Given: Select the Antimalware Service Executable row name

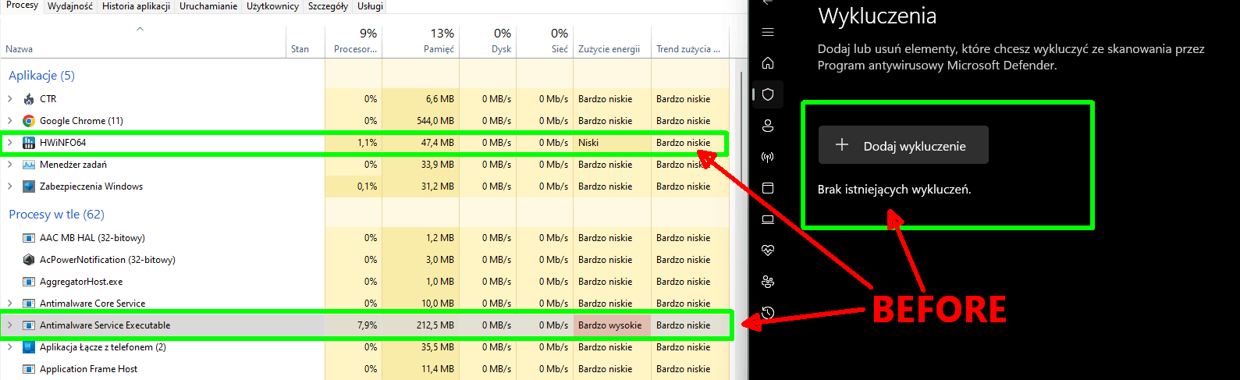Looking at the screenshot, I should (105, 325).
